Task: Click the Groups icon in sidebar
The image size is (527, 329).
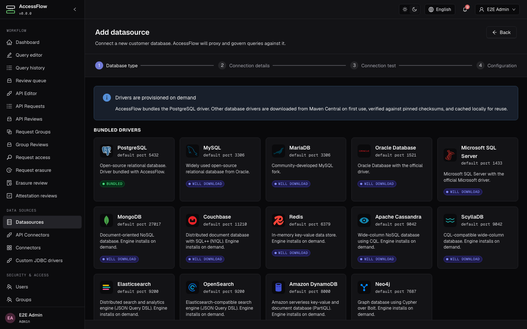Action: click(x=10, y=300)
